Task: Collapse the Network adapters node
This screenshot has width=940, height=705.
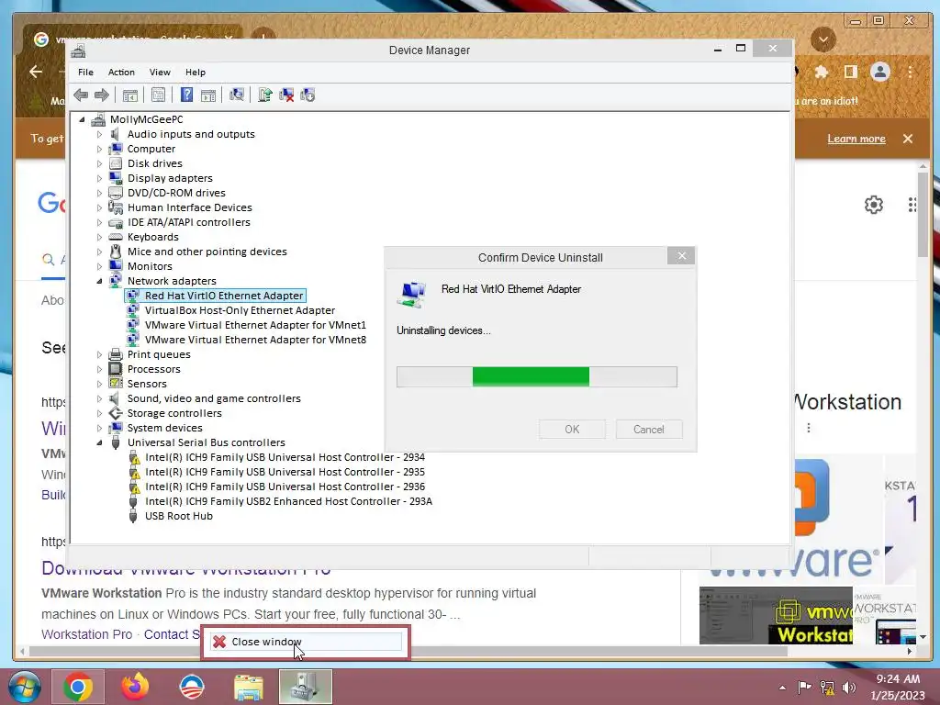Action: (99, 281)
